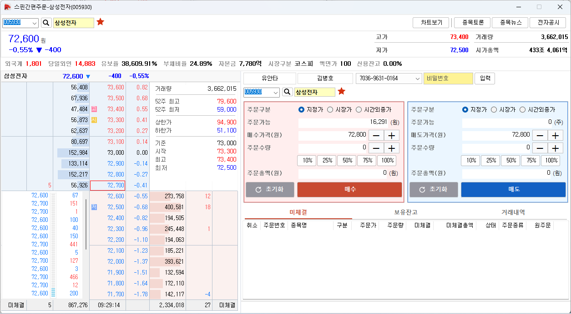Click the 주문번호 column header
This screenshot has width=571, height=314.
coord(274,225)
